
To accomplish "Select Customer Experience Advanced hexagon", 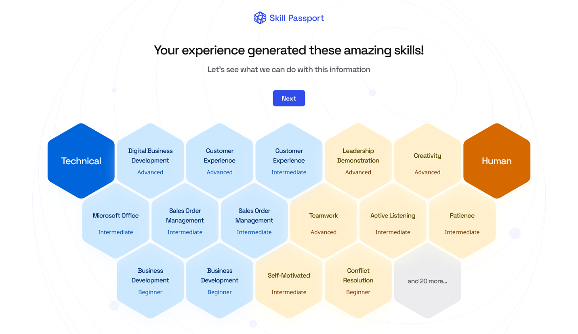I will tap(220, 161).
